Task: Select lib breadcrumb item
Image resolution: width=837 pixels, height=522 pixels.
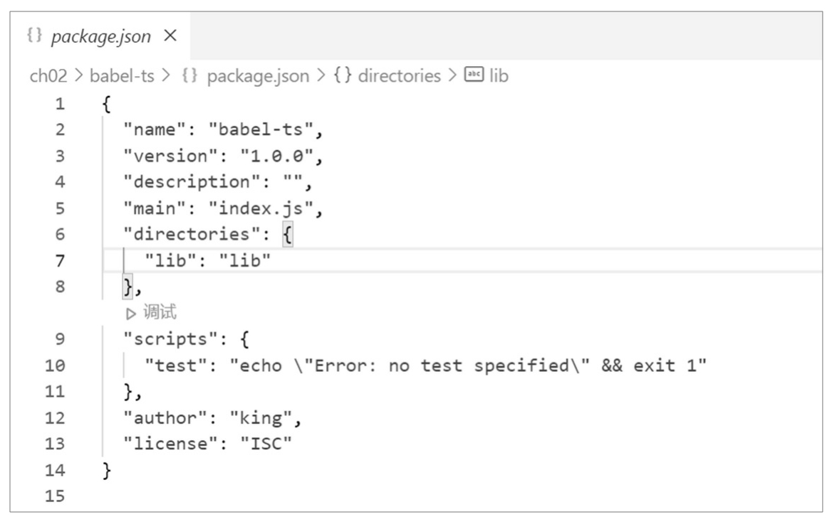Action: click(x=499, y=75)
